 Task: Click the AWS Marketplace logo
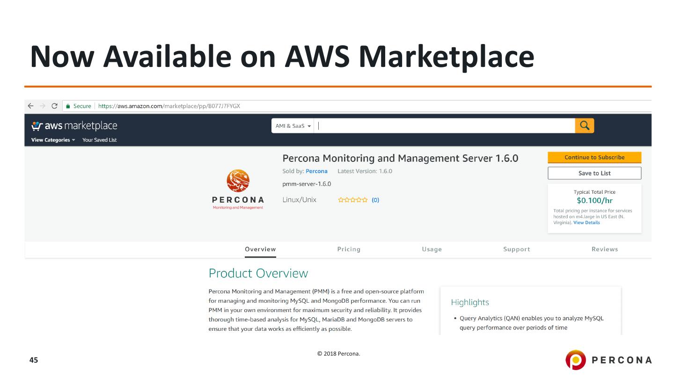coord(74,126)
